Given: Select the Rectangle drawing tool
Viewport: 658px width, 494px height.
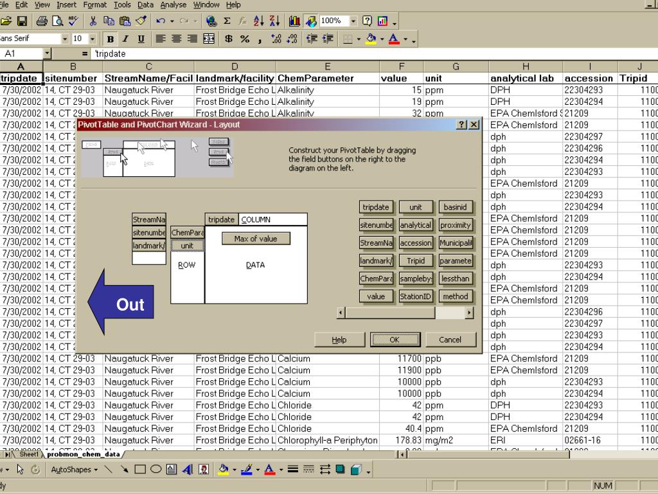Looking at the screenshot, I should (139, 470).
